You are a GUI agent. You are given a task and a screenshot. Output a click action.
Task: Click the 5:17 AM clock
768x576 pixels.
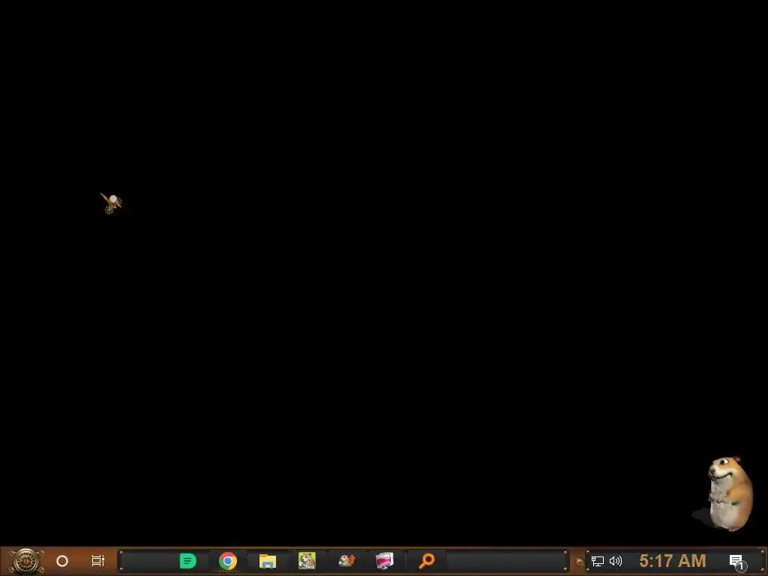[673, 561]
